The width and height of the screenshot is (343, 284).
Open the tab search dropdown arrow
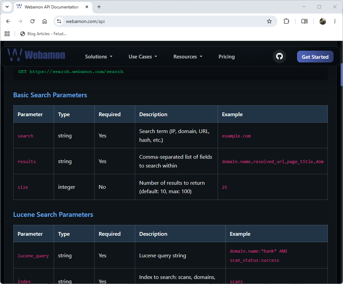(x=7, y=7)
